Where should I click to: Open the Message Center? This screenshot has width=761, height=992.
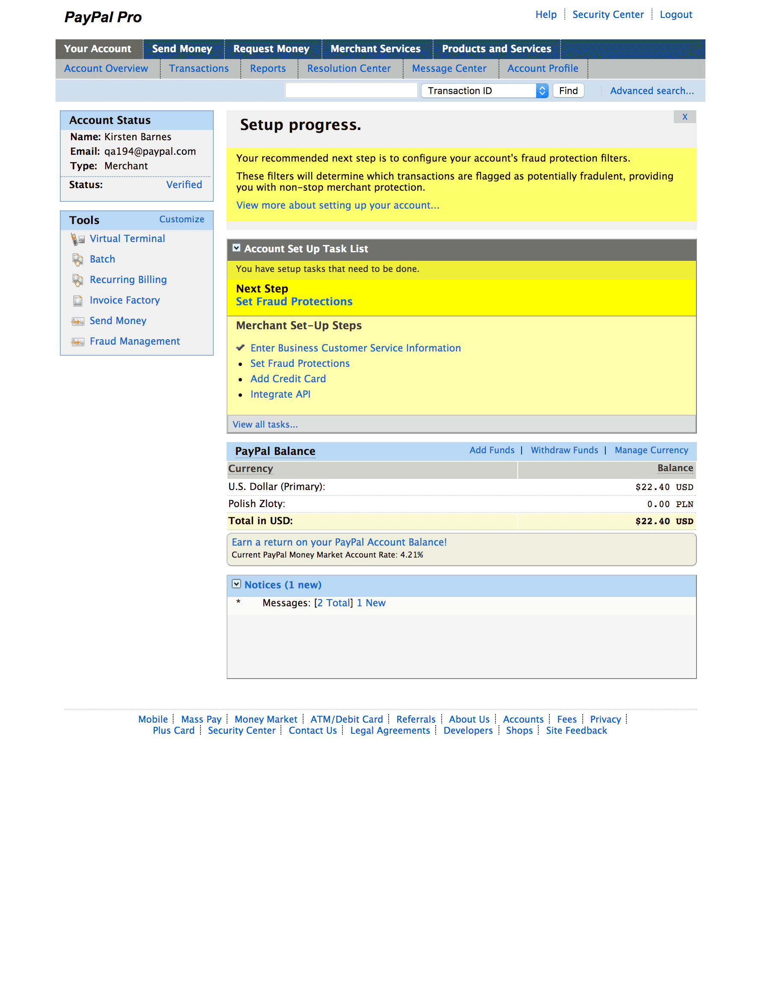449,68
